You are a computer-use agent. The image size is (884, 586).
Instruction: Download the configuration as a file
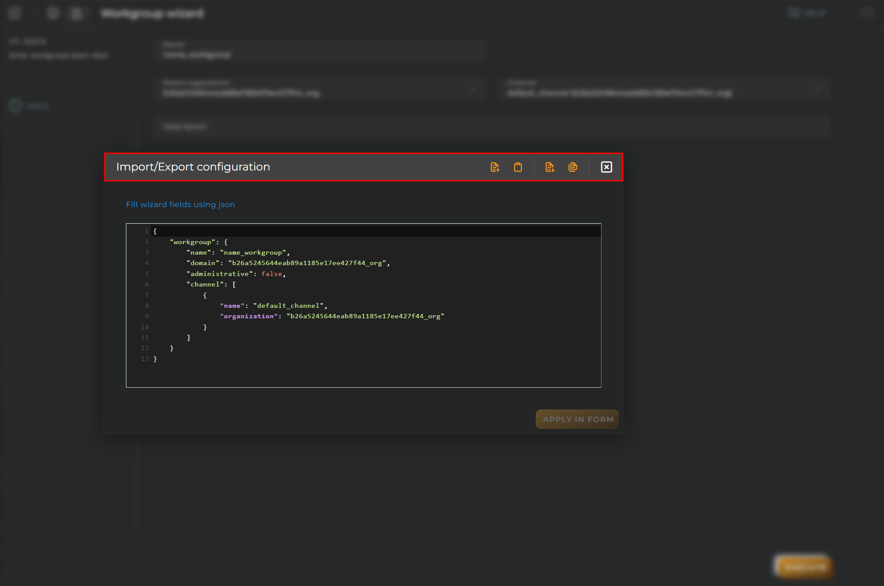[x=550, y=167]
